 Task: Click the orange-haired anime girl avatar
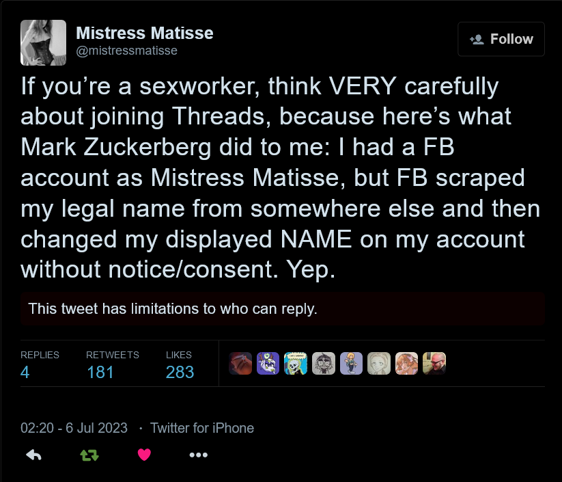tap(406, 364)
